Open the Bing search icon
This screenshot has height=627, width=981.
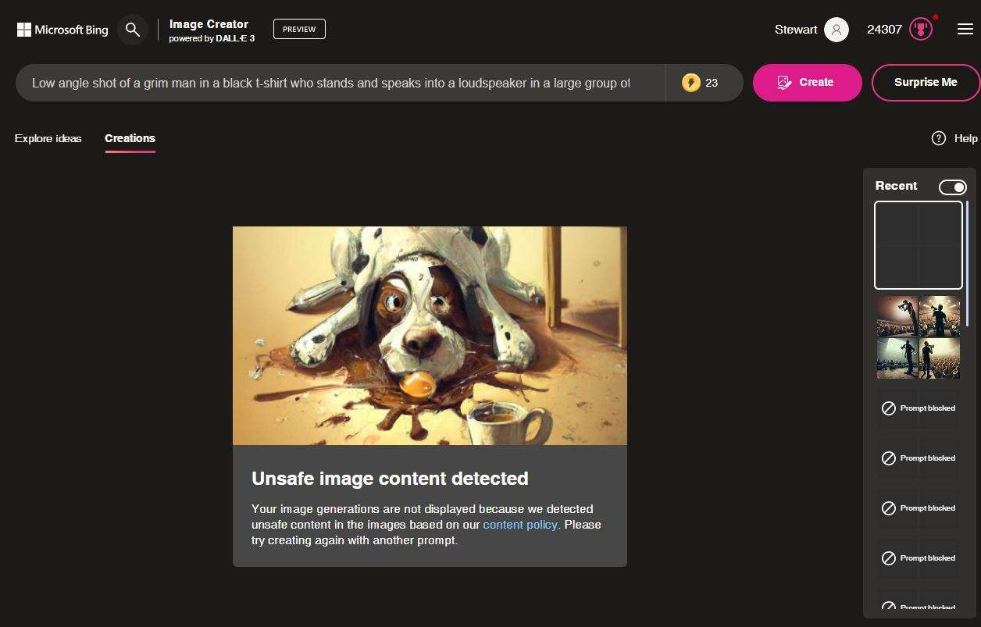point(132,30)
